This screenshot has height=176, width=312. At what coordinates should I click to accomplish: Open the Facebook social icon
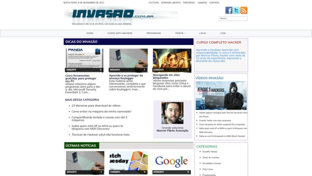pos(229,10)
